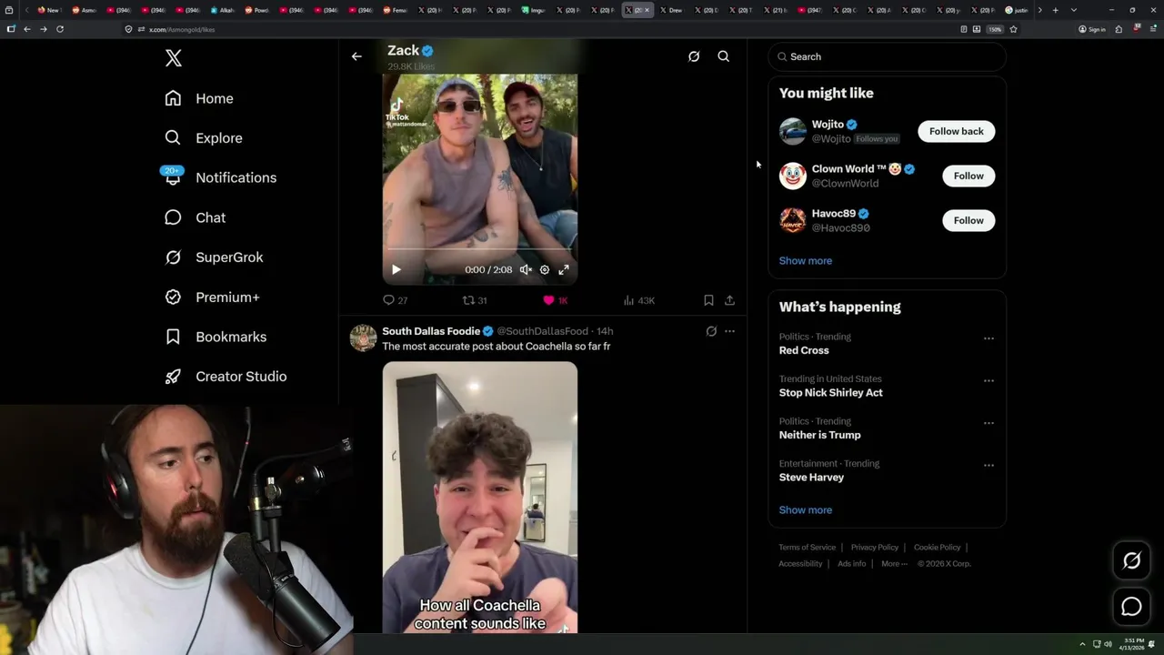
Task: Open the Notifications menu item
Action: pyautogui.click(x=236, y=177)
